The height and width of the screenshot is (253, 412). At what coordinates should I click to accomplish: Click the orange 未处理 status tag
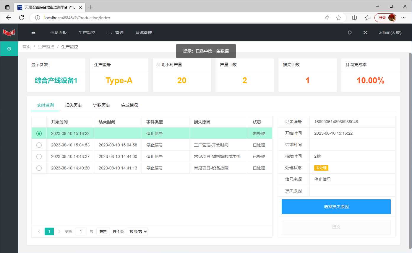(321, 168)
